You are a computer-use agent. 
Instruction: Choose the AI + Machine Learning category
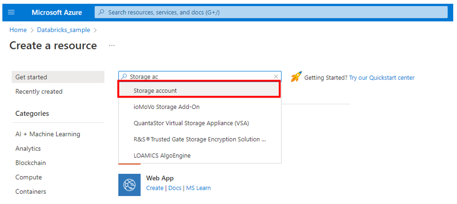coord(48,134)
